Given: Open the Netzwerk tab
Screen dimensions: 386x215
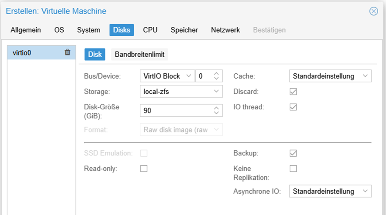Looking at the screenshot, I should [x=225, y=30].
